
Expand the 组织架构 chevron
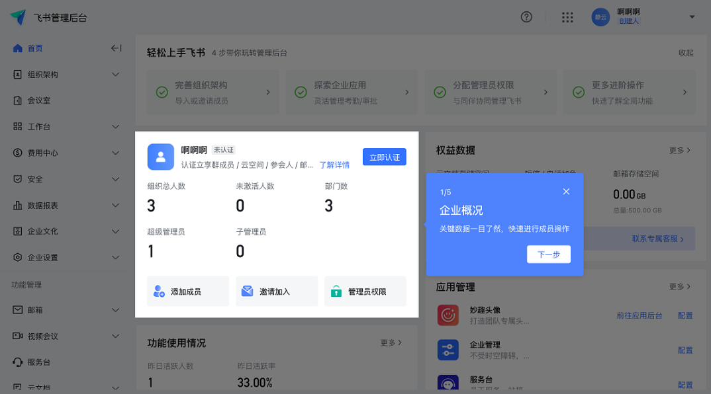[116, 74]
